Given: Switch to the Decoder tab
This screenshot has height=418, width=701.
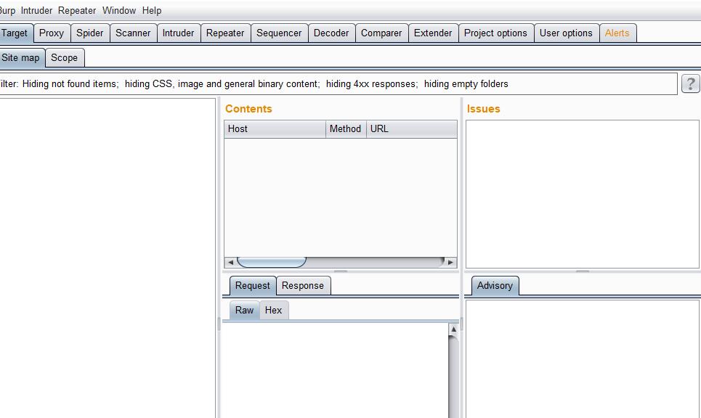Looking at the screenshot, I should [331, 33].
